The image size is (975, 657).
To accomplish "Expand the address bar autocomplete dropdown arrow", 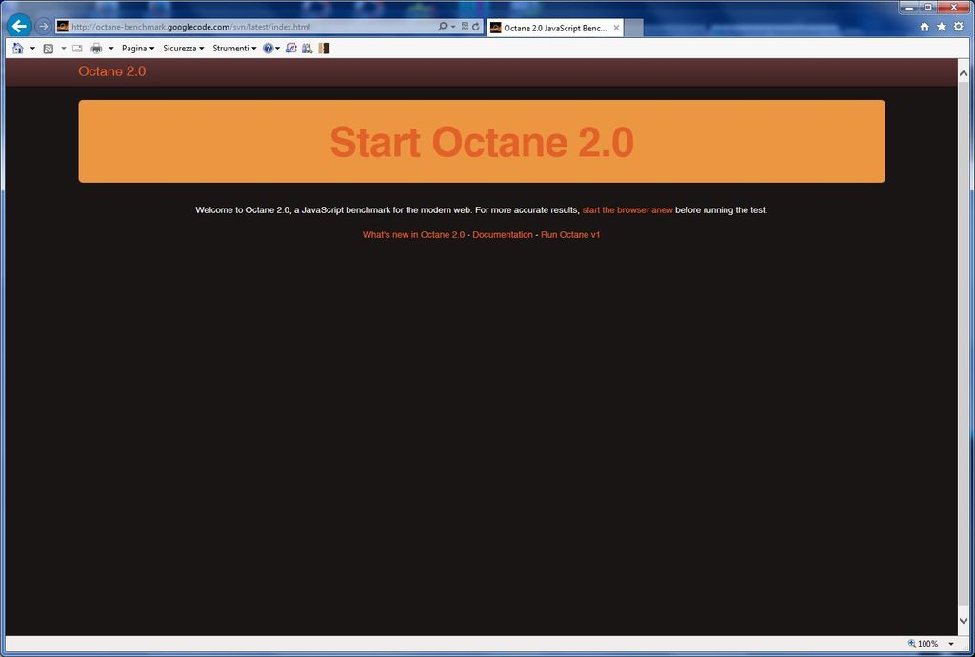I will (452, 26).
